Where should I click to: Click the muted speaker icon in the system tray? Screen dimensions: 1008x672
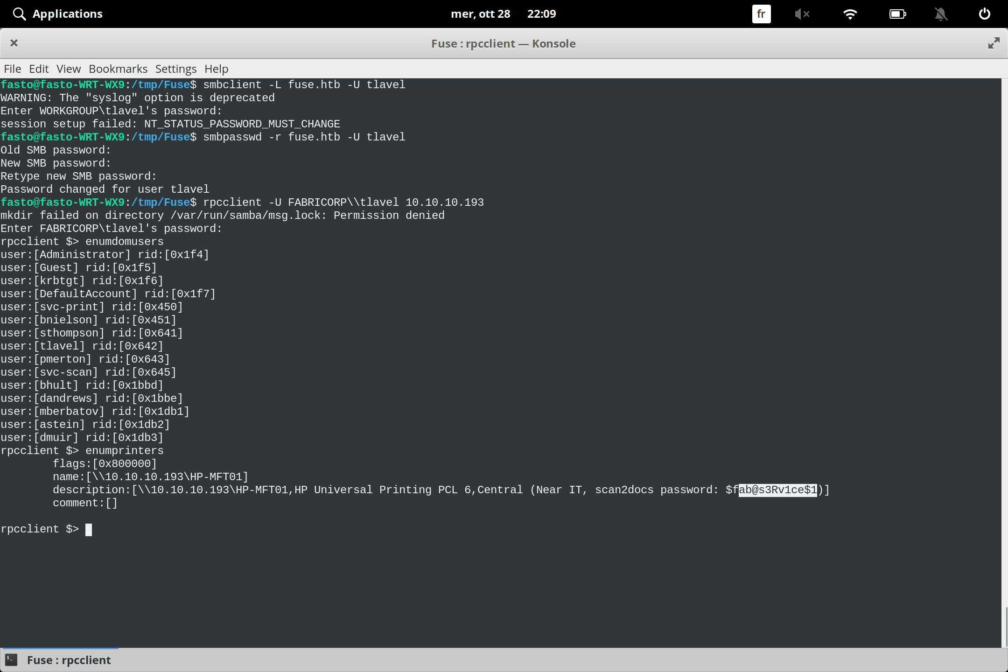coord(802,14)
